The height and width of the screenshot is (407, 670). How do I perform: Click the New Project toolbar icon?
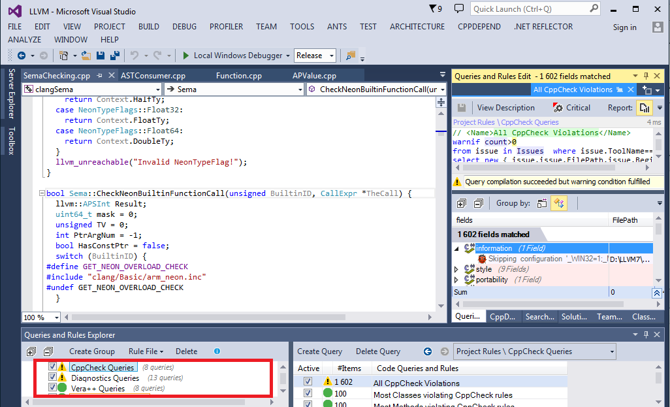tap(63, 56)
